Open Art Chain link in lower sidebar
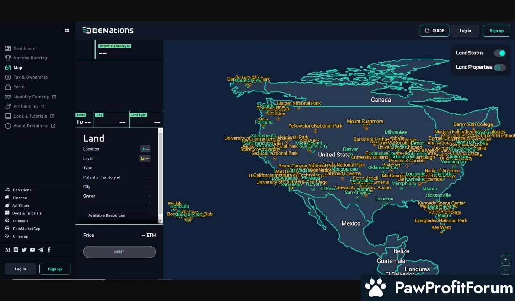 (17, 205)
